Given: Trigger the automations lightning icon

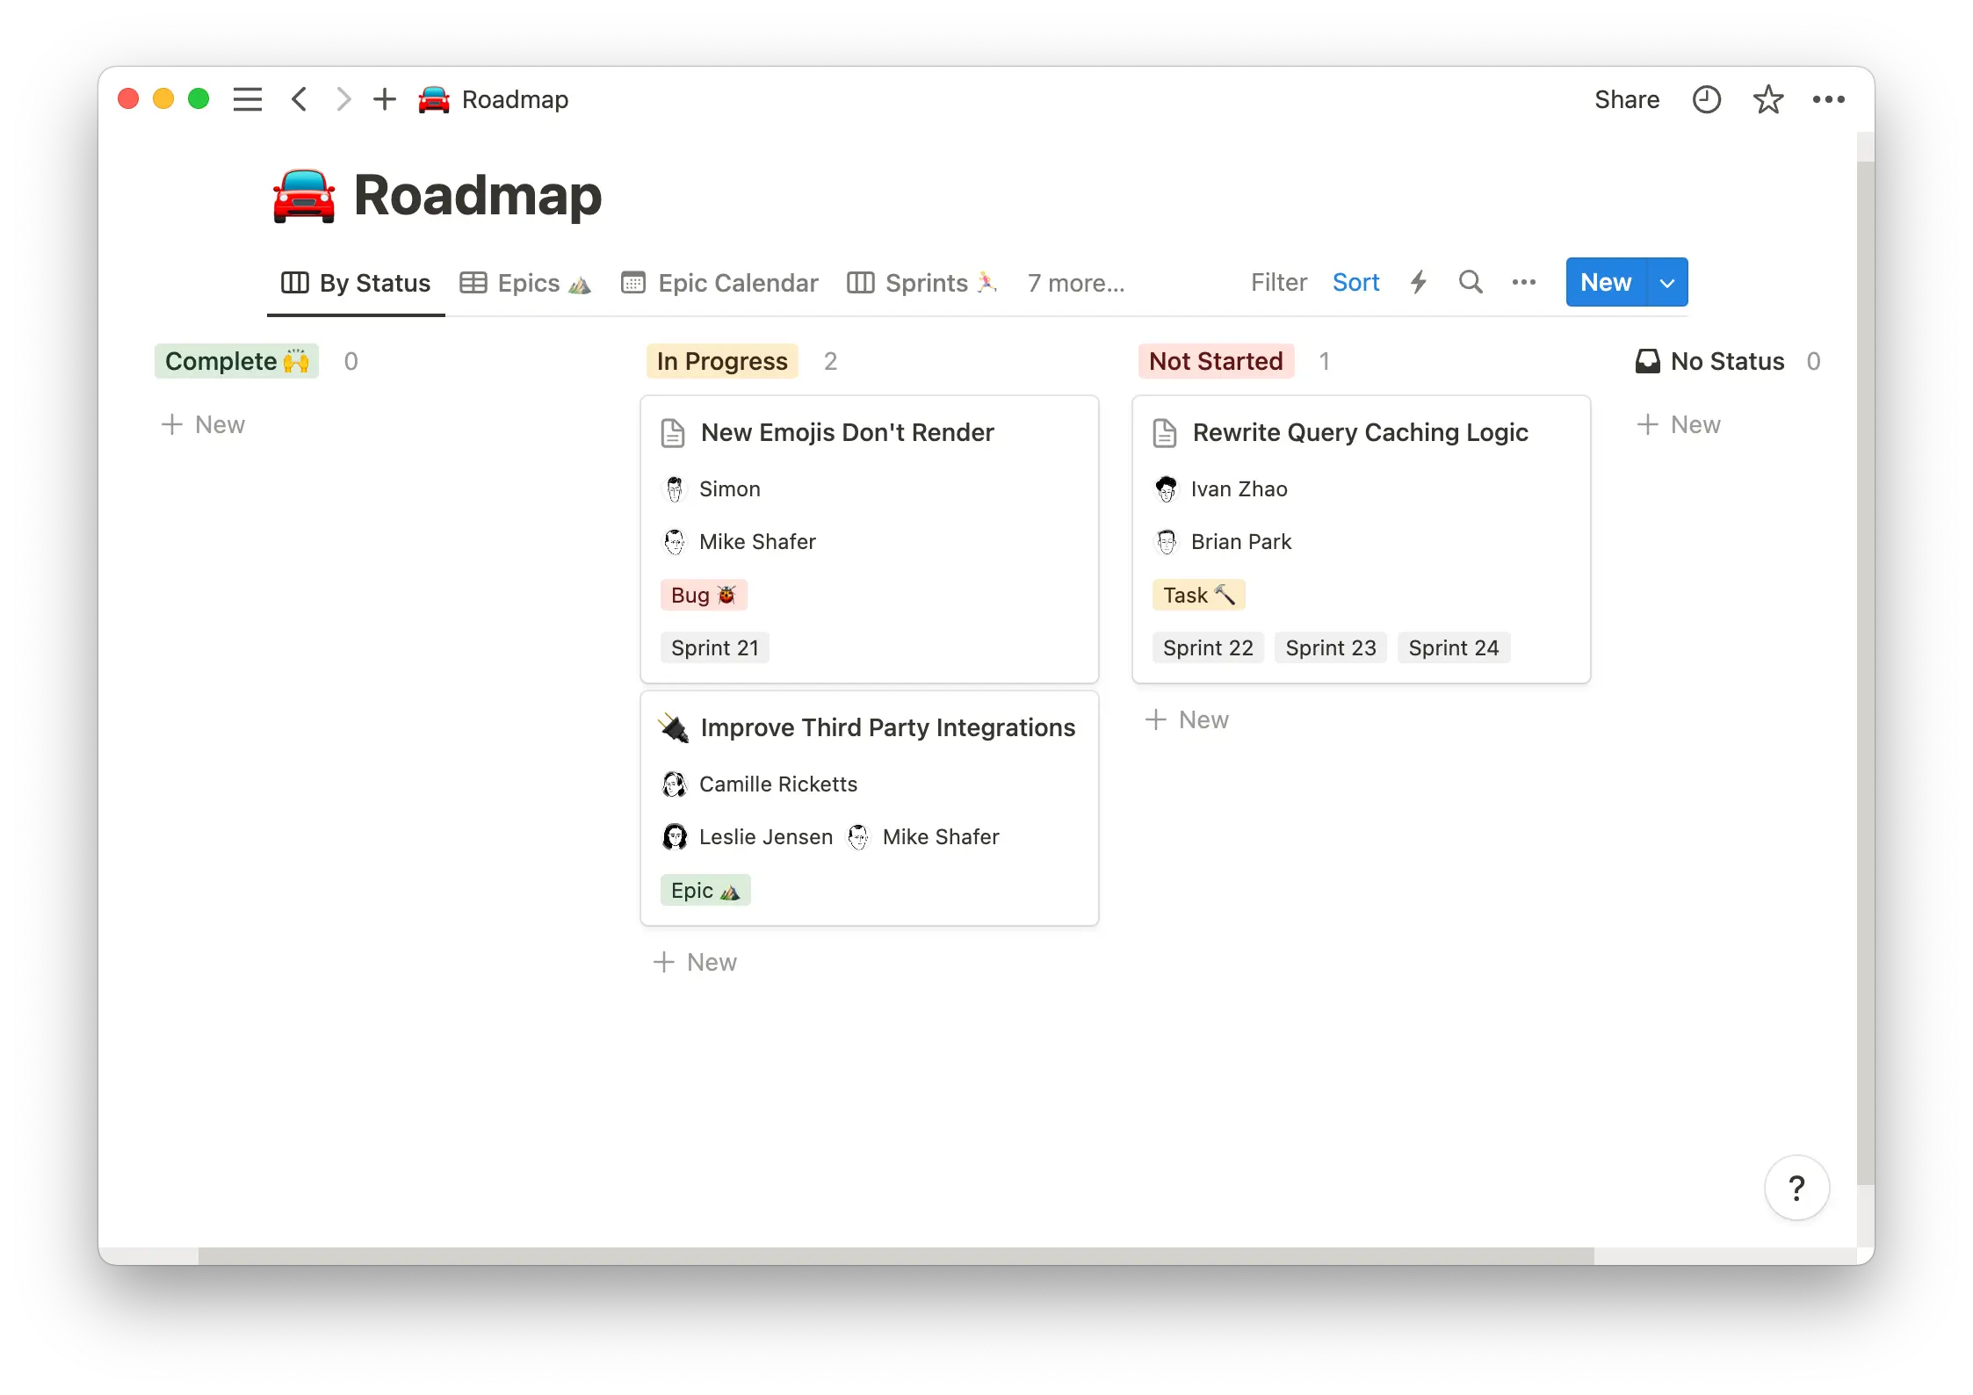Looking at the screenshot, I should click(x=1418, y=282).
